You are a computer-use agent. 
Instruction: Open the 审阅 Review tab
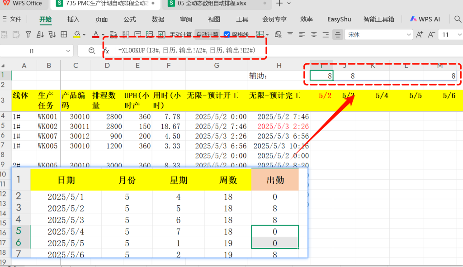pos(186,19)
